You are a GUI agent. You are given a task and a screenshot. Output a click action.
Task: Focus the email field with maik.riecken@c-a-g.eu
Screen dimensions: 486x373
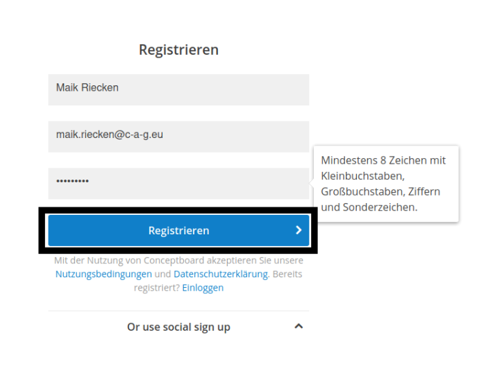coord(178,137)
